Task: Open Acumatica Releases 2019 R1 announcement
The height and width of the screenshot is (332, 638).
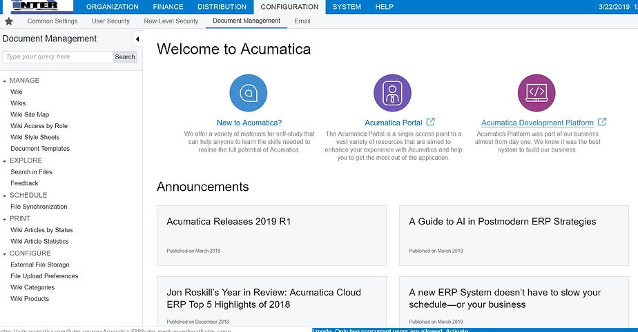Action: tap(271, 236)
